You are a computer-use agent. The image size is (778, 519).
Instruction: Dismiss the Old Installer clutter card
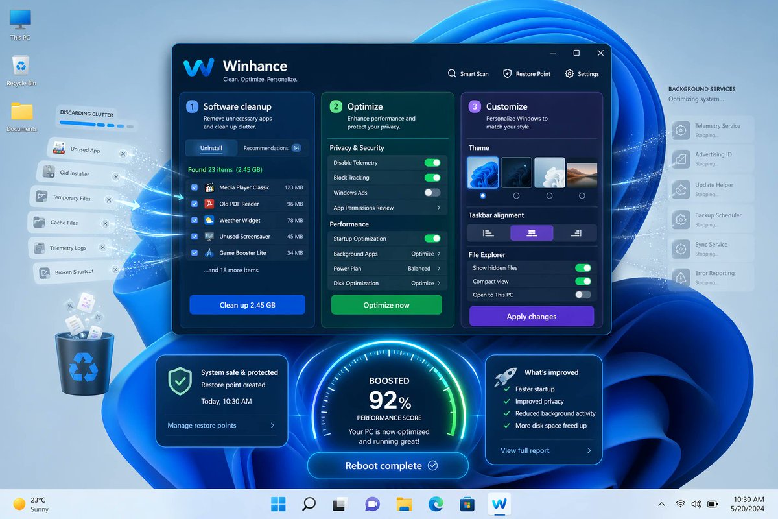pos(115,176)
